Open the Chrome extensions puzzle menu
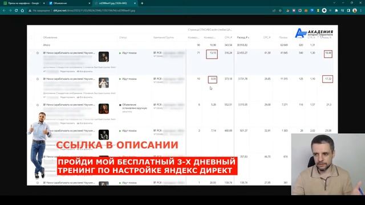This screenshot has height=205, width=365. pos(336,10)
